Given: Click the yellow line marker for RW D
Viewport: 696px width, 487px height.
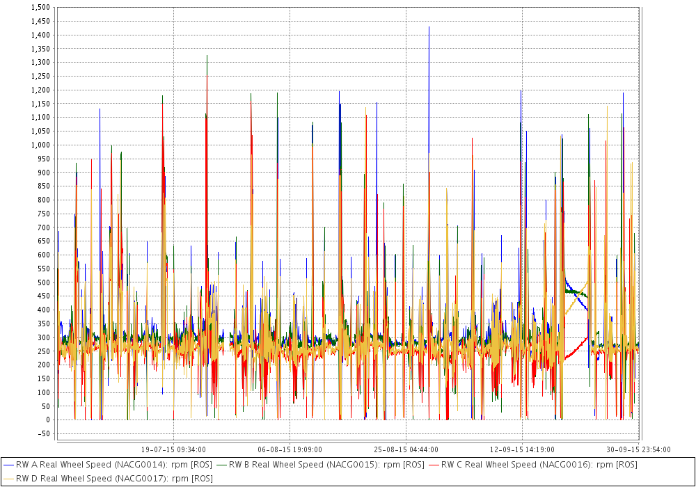Looking at the screenshot, I should 8,479.
